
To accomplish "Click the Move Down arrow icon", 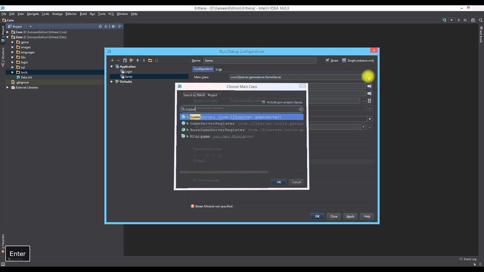I will (x=144, y=60).
